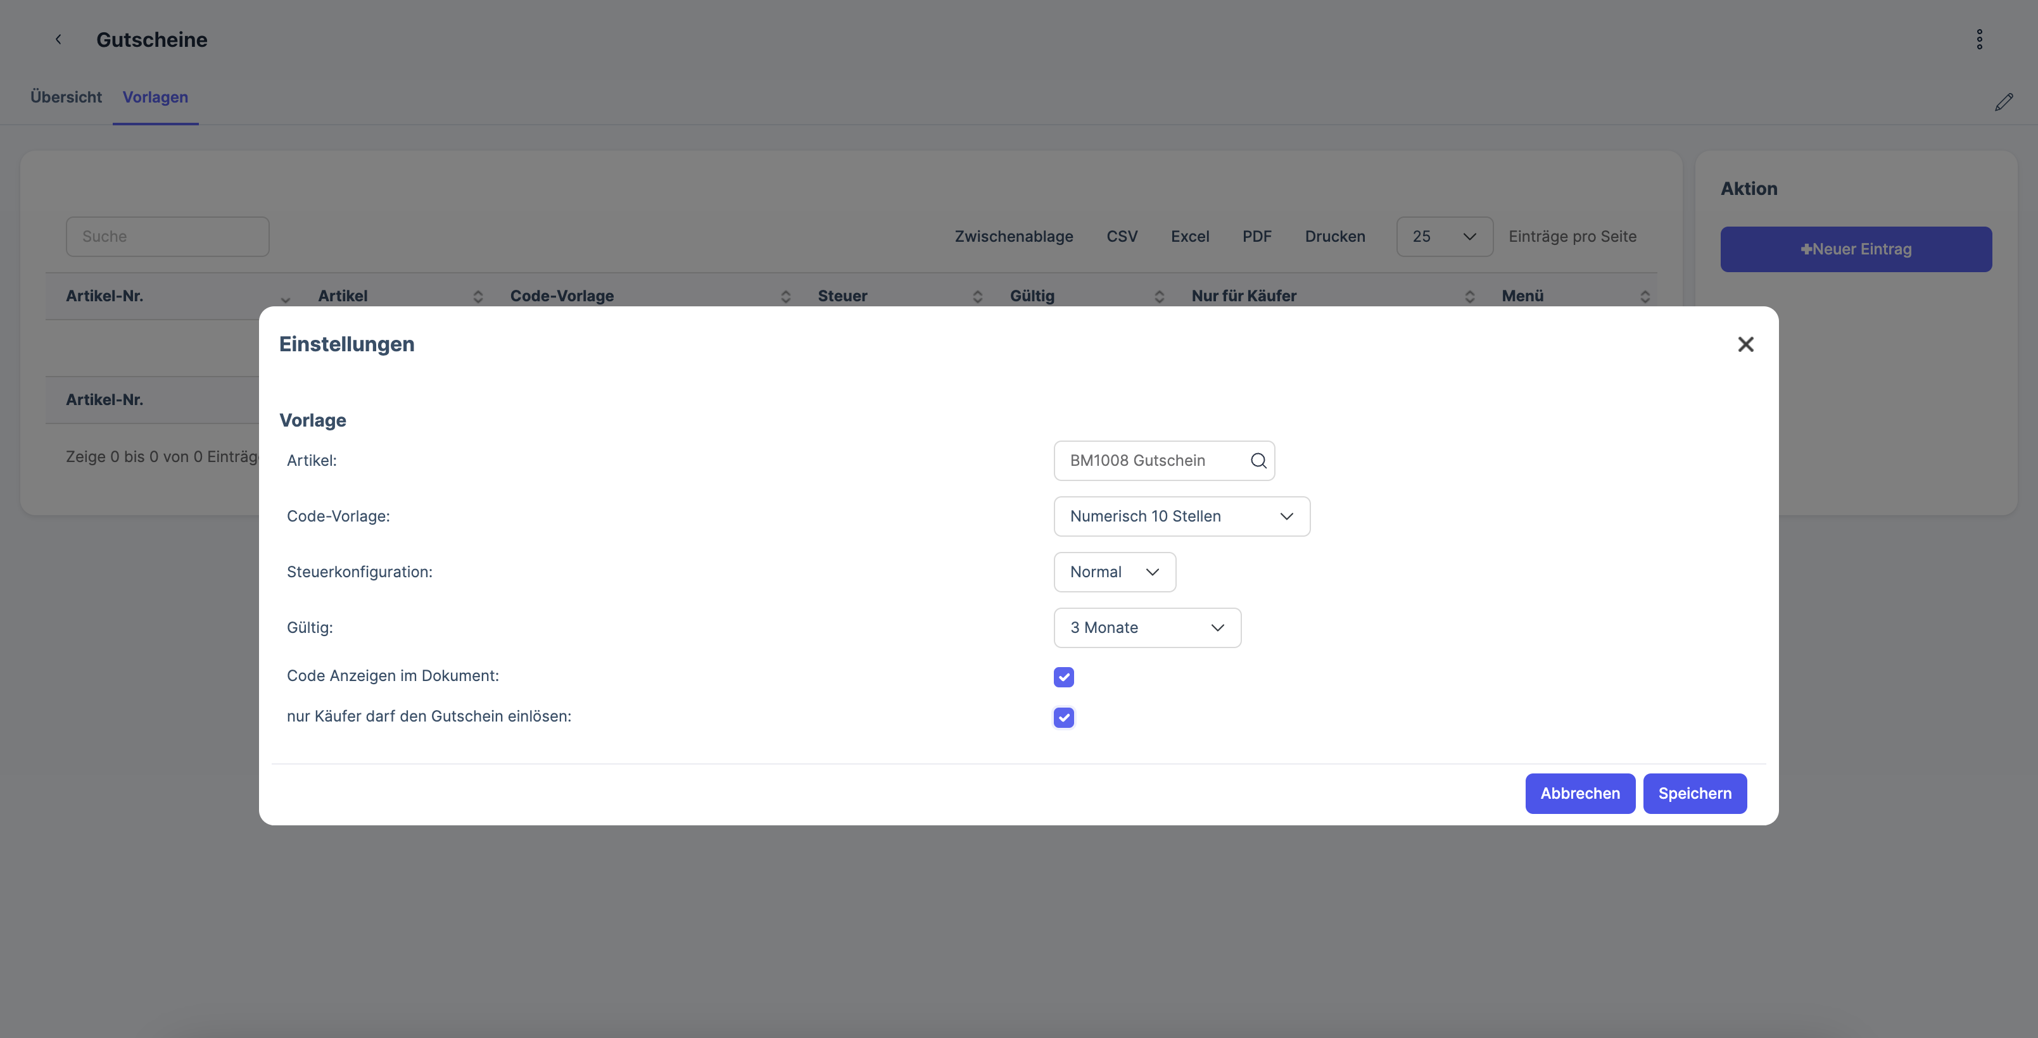Sort by the Steuer column arrows
Image resolution: width=2038 pixels, height=1038 pixels.
[977, 296]
